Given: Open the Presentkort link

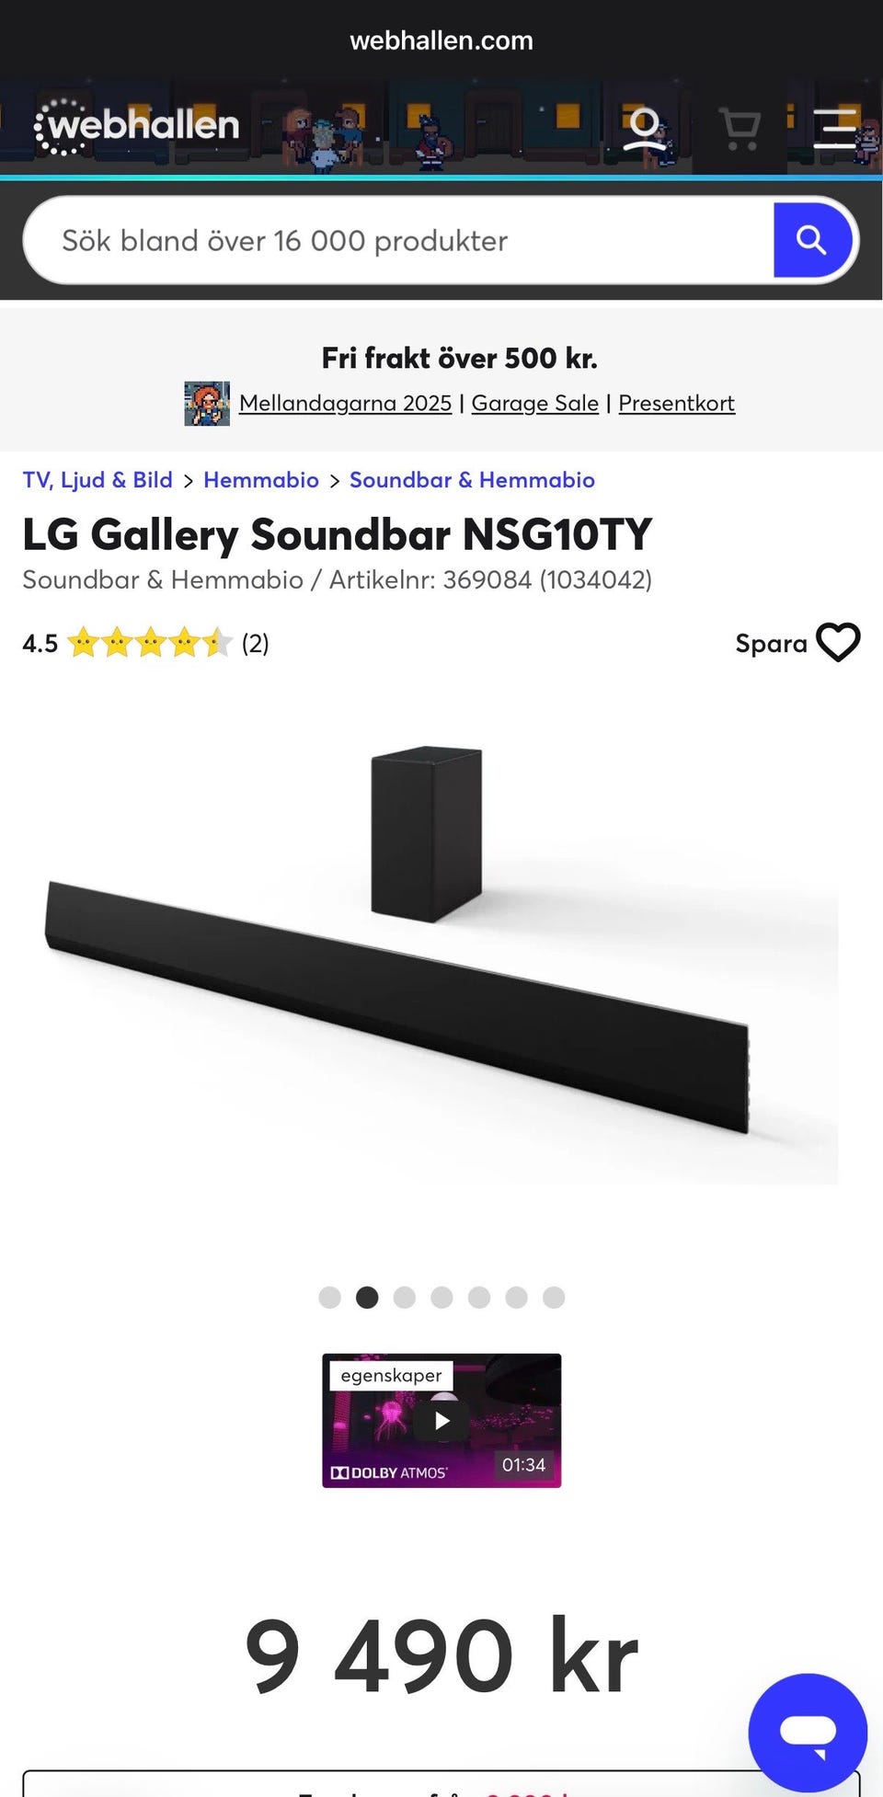Looking at the screenshot, I should (x=676, y=403).
